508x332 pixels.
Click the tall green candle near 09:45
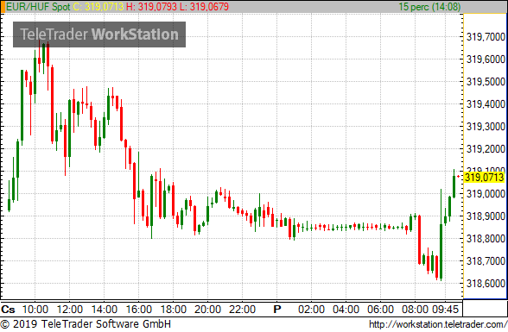pyautogui.click(x=441, y=235)
